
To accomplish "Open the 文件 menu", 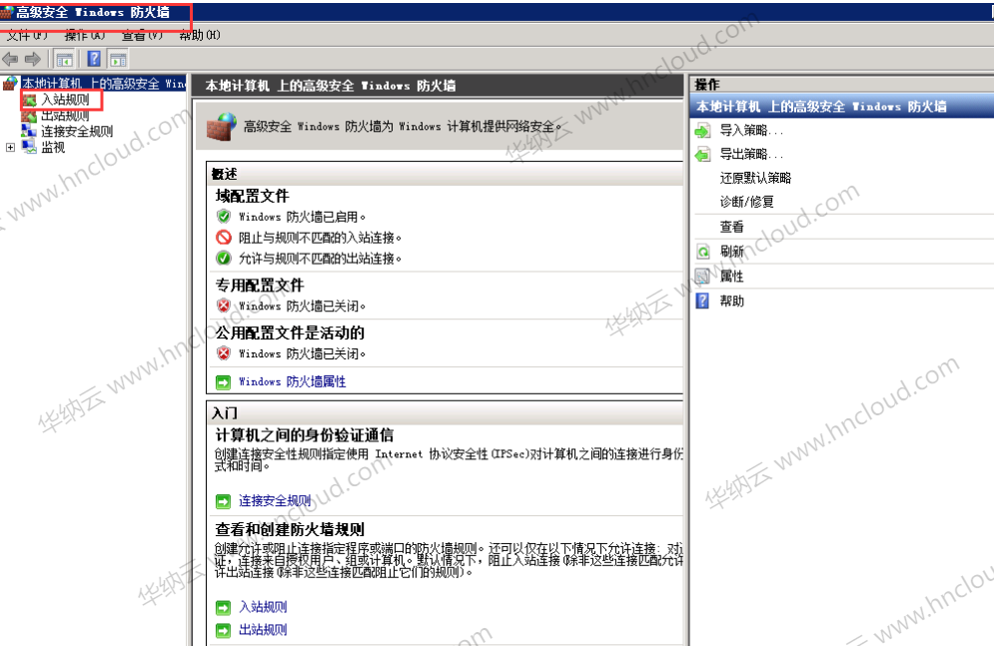I will pos(27,36).
